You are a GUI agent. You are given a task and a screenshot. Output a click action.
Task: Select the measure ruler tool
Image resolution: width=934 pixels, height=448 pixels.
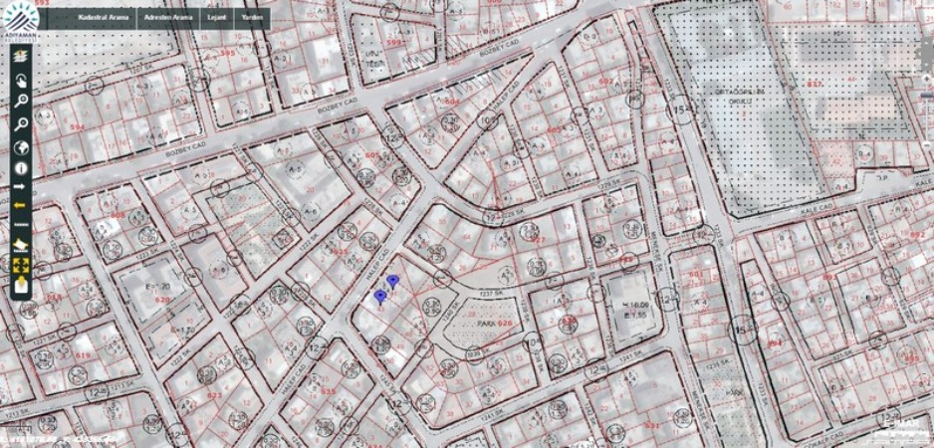tap(20, 225)
